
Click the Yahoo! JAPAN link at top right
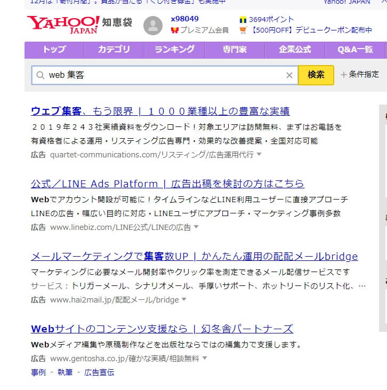coord(346,2)
